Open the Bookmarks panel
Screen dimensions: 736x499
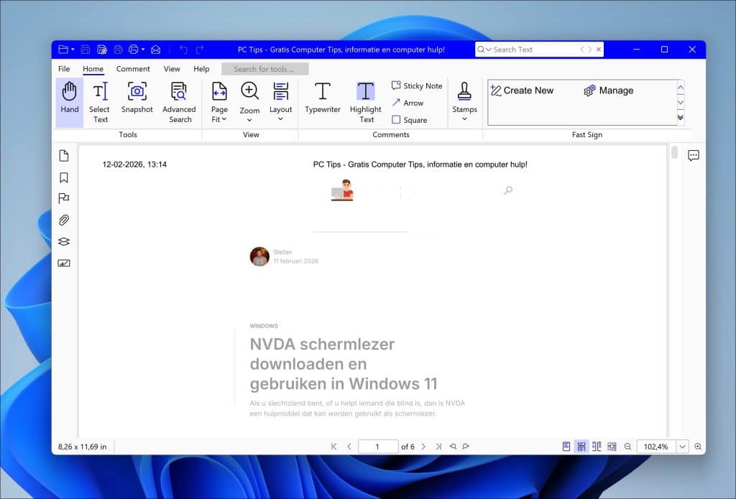click(65, 177)
